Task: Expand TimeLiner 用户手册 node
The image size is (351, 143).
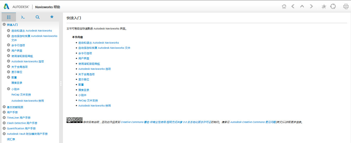Action: click(4, 118)
